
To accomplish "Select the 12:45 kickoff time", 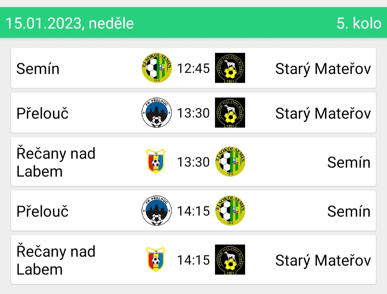I will (193, 68).
